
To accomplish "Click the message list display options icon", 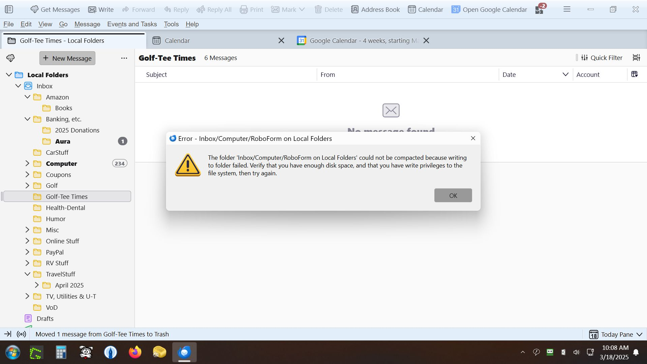I will click(x=636, y=58).
